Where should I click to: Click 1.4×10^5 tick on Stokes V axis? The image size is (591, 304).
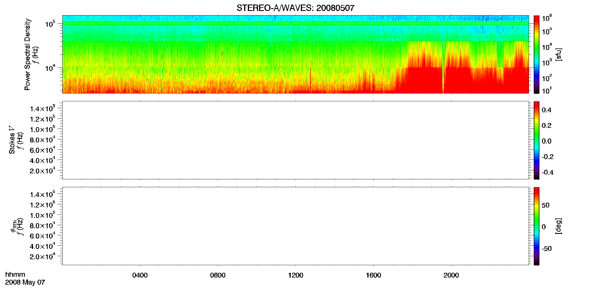coord(43,109)
